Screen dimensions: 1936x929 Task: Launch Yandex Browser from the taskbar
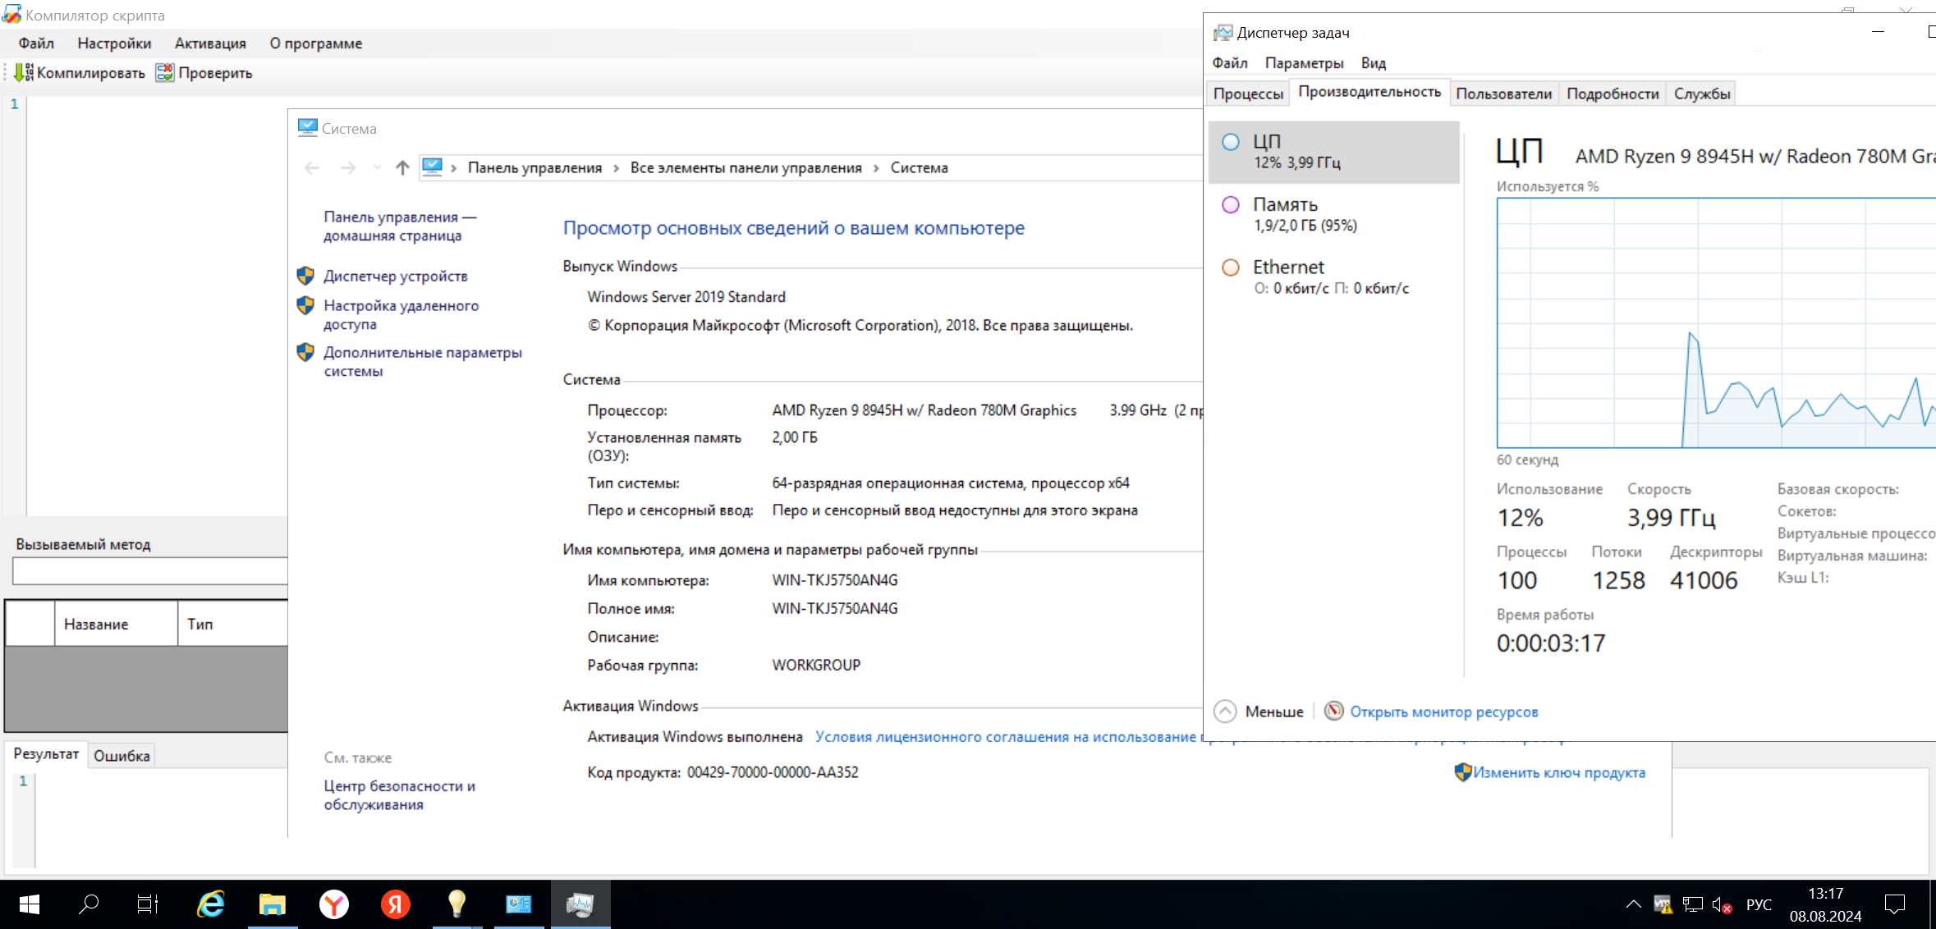[334, 904]
